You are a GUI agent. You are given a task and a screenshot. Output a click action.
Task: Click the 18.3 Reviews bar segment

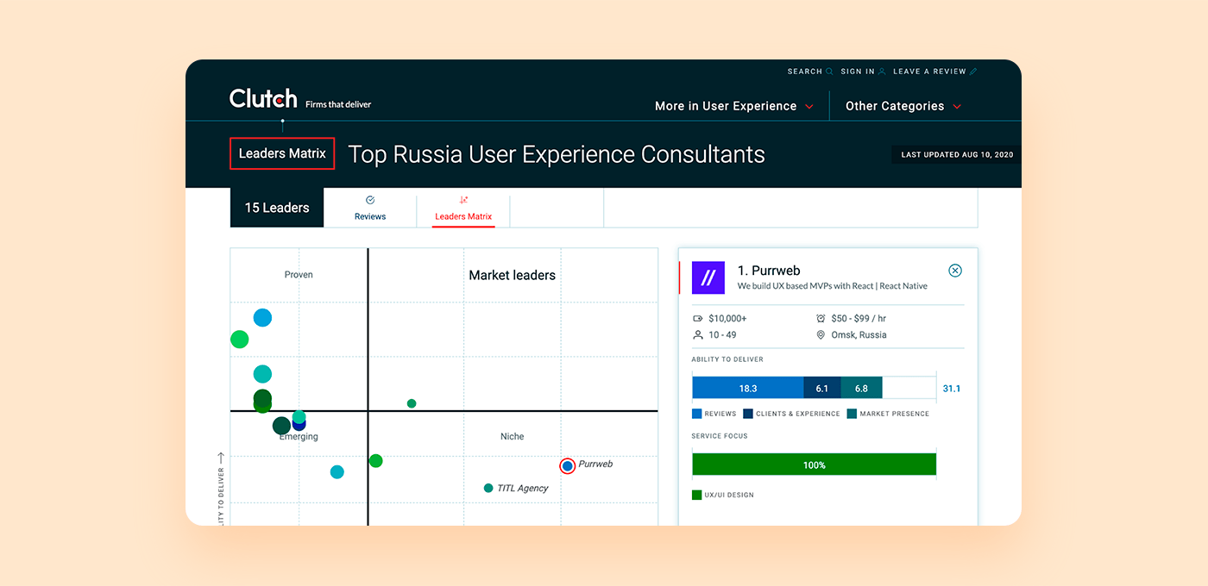pyautogui.click(x=748, y=388)
